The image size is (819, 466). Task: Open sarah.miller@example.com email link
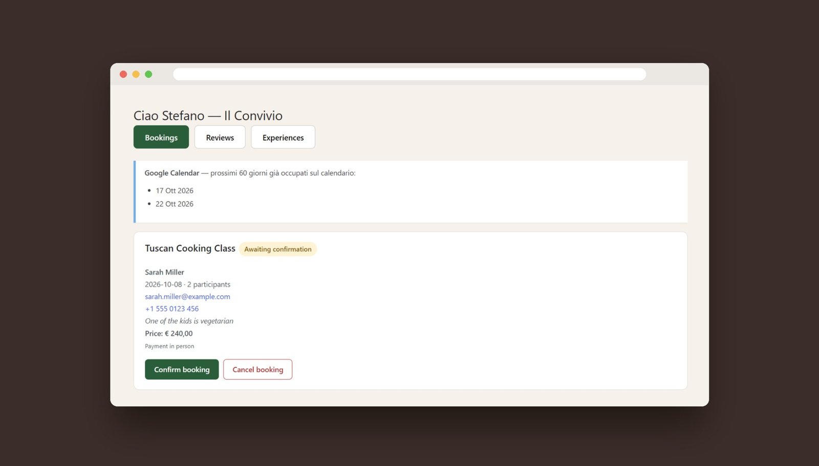pyautogui.click(x=187, y=297)
